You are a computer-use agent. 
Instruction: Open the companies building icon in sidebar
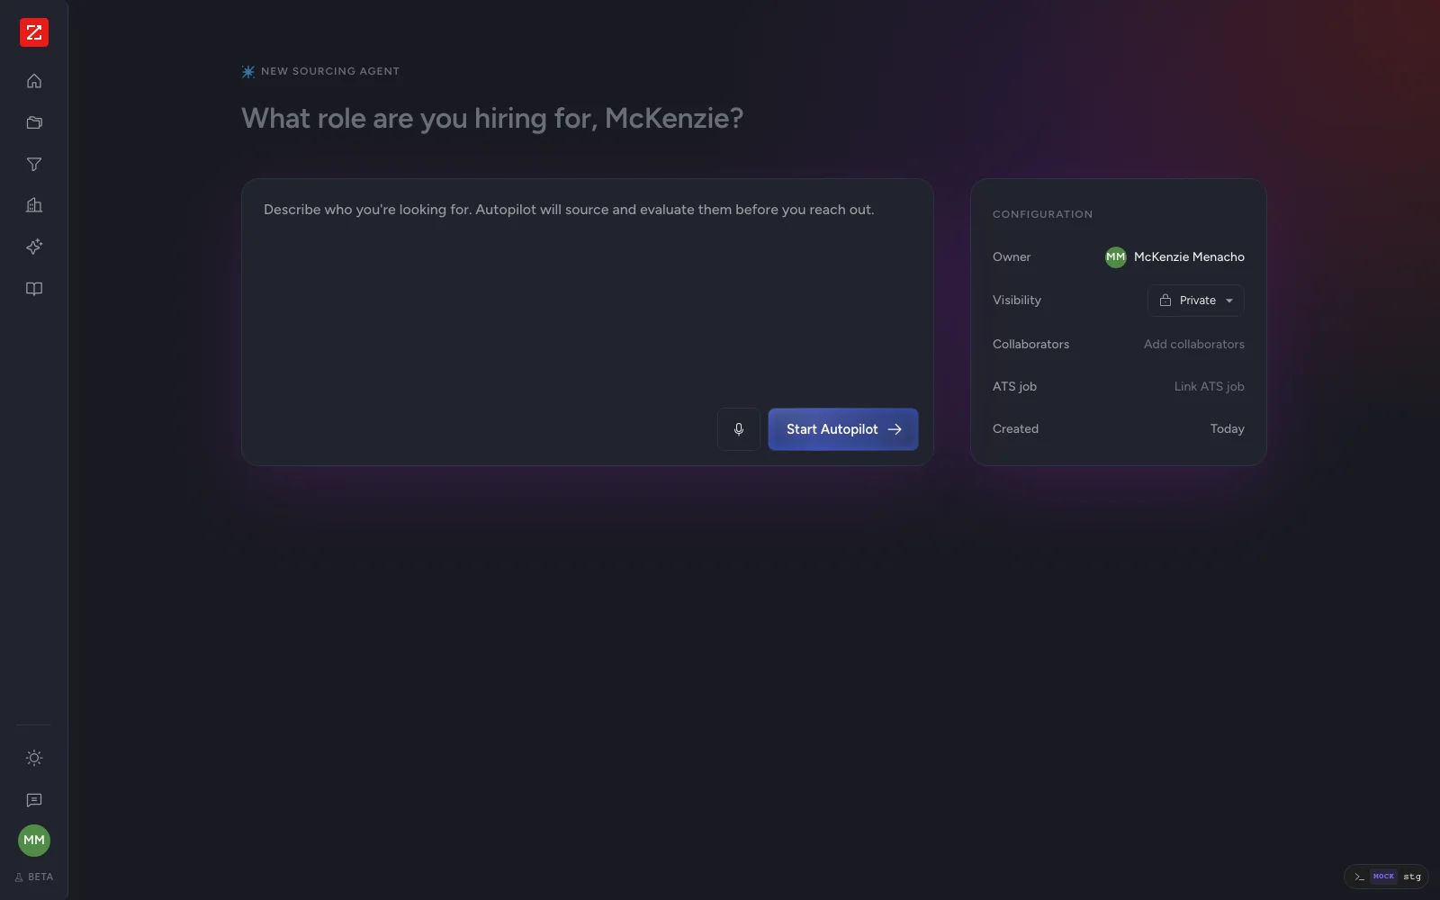click(x=34, y=205)
